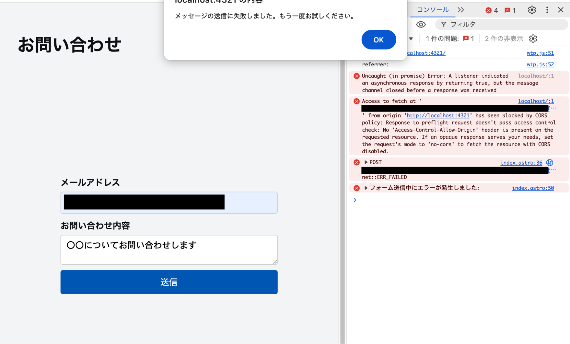Viewport: 570px width, 344px height.
Task: Toggle live expression eye icon
Action: point(421,25)
